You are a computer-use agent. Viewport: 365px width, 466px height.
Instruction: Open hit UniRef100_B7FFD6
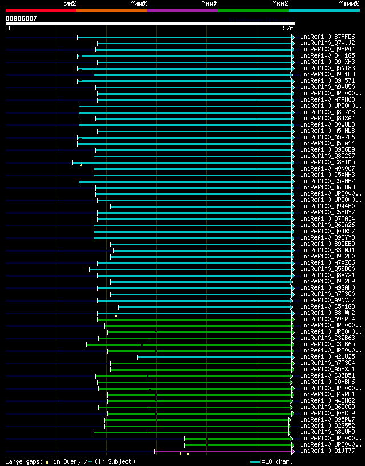pos(327,37)
